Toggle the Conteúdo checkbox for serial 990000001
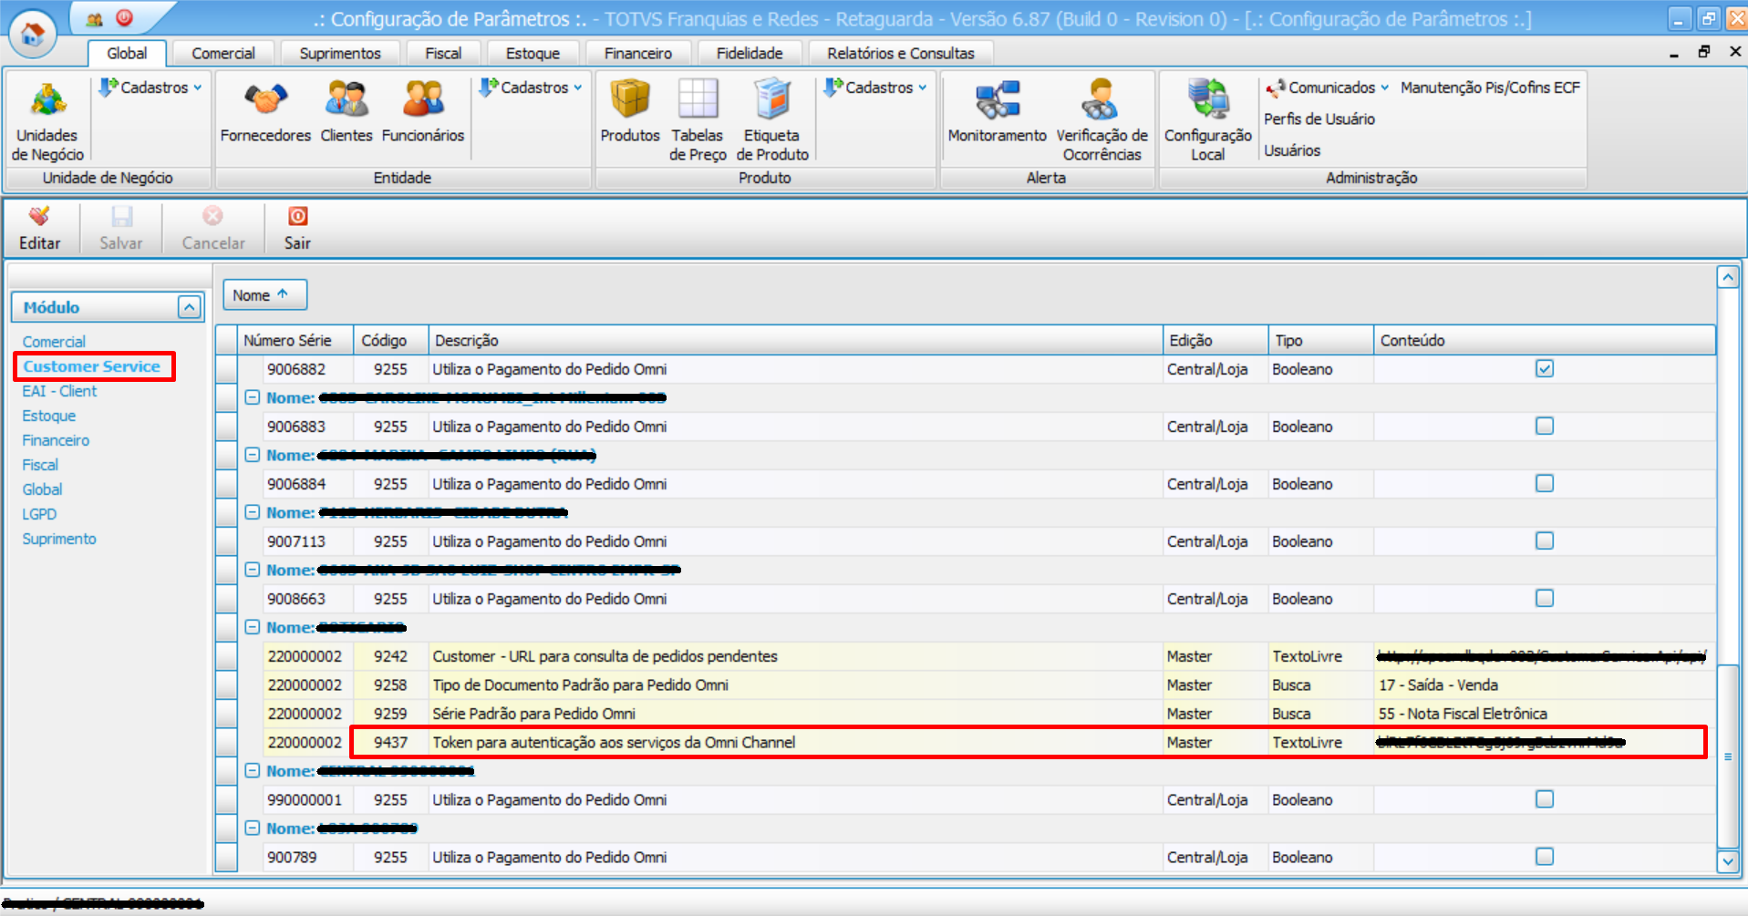Screen dimensions: 1748x916 1545,799
